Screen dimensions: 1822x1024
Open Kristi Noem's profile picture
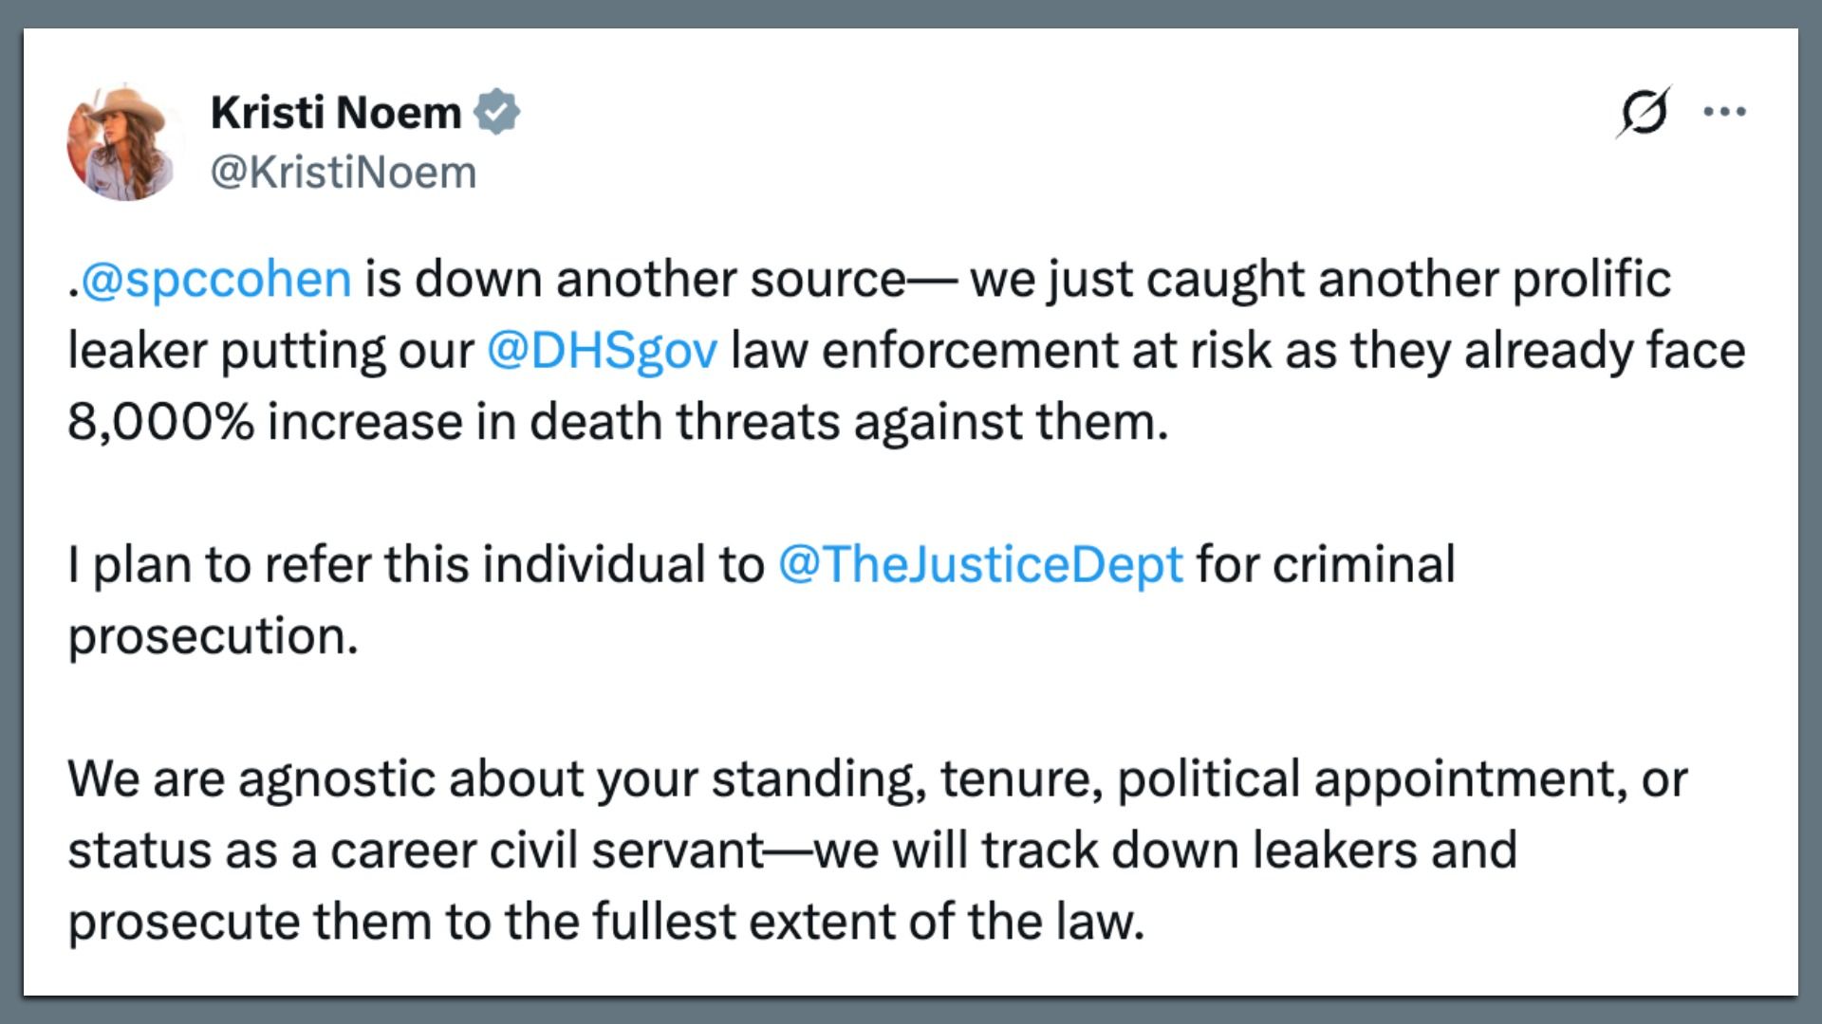pyautogui.click(x=122, y=142)
